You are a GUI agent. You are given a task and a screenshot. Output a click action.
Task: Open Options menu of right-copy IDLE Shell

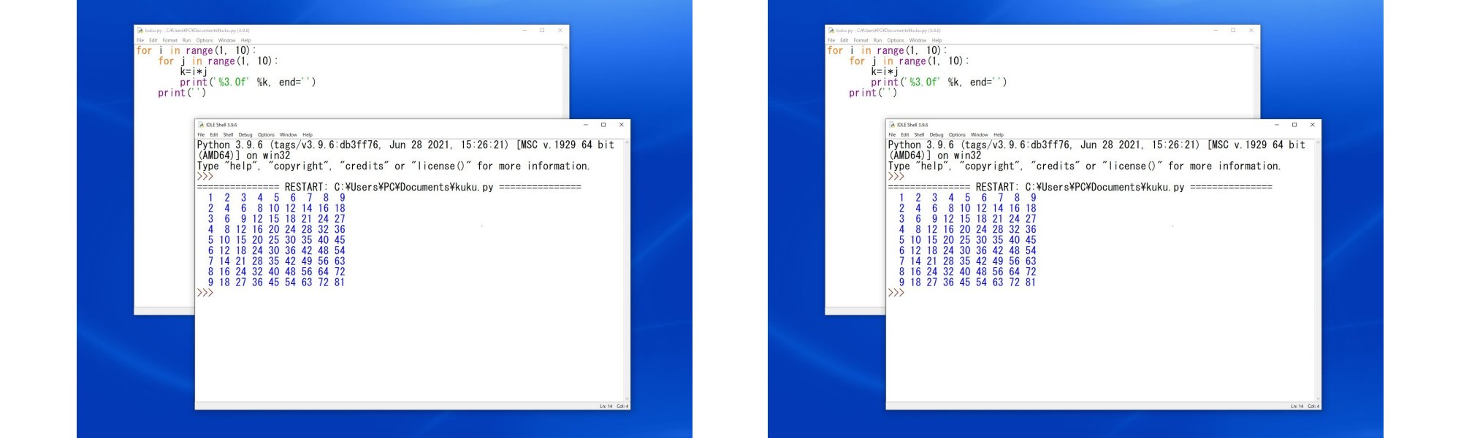(957, 134)
